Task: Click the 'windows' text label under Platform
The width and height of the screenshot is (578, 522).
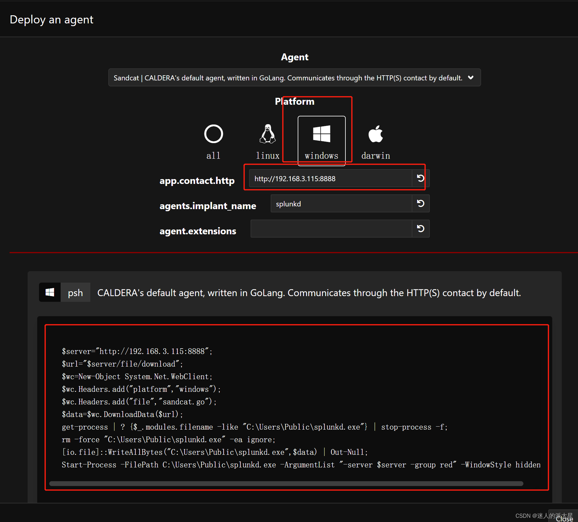Action: pyautogui.click(x=321, y=156)
